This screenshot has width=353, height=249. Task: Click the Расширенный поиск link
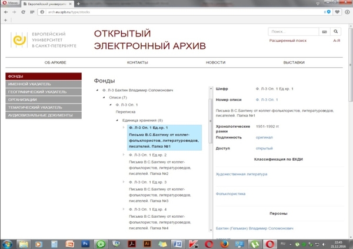coord(287,41)
